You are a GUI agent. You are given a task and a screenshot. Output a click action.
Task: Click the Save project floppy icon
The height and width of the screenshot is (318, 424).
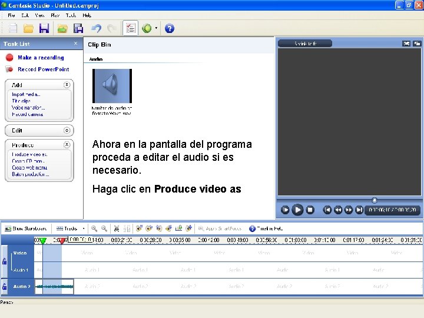[44, 28]
